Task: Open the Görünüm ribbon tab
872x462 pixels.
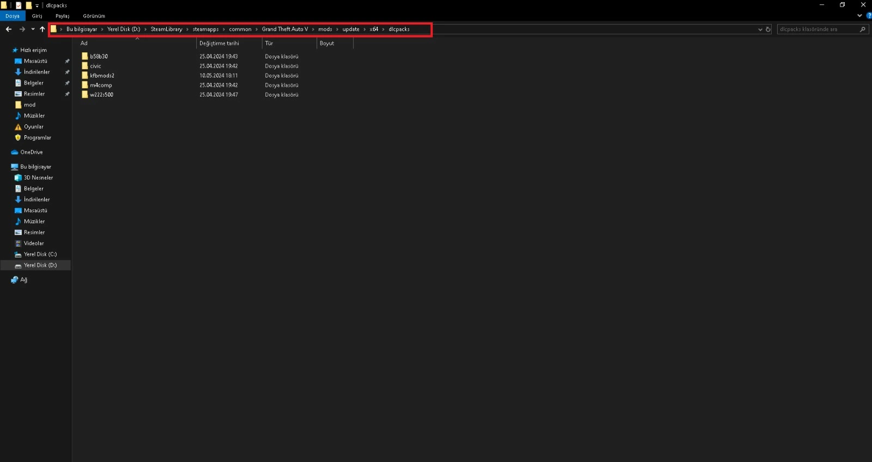Action: pos(94,16)
